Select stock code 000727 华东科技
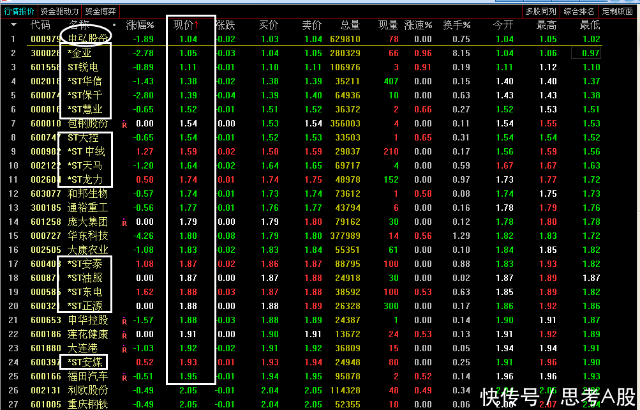Viewport: 640px width, 410px height. click(x=88, y=236)
